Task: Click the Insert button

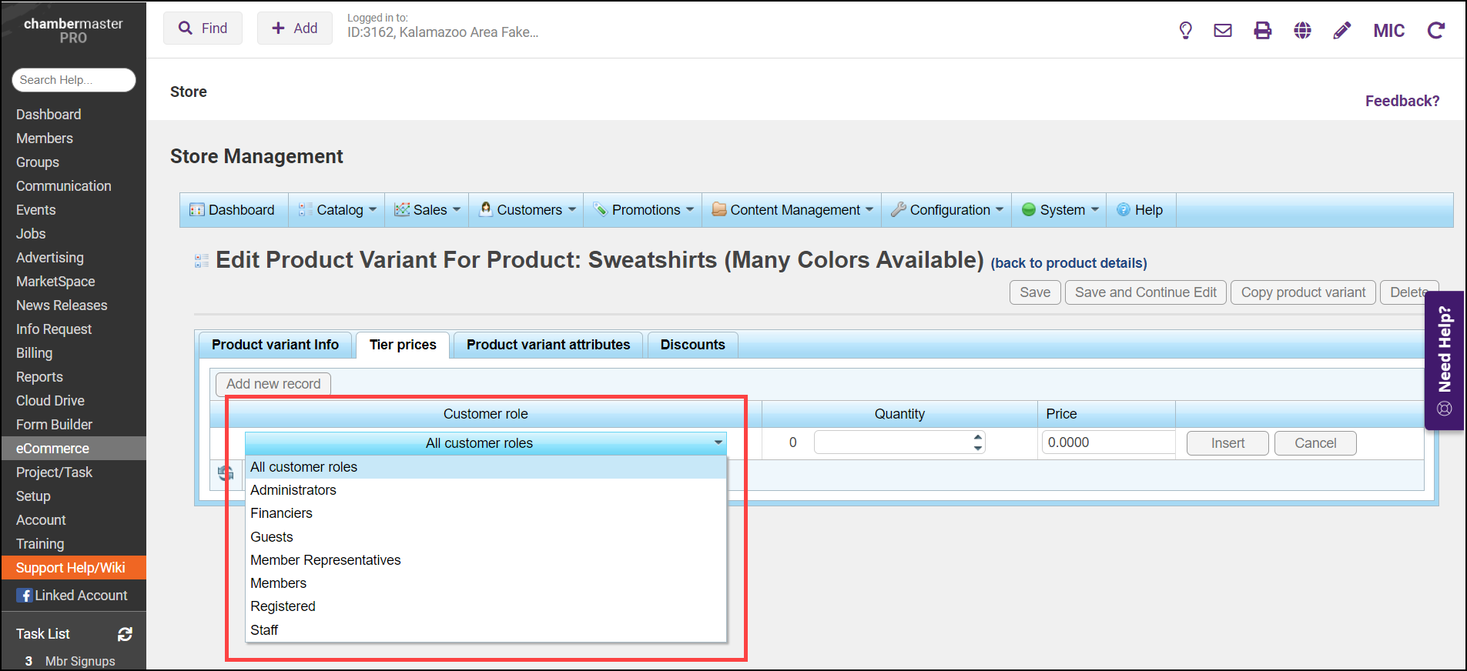Action: 1227,443
